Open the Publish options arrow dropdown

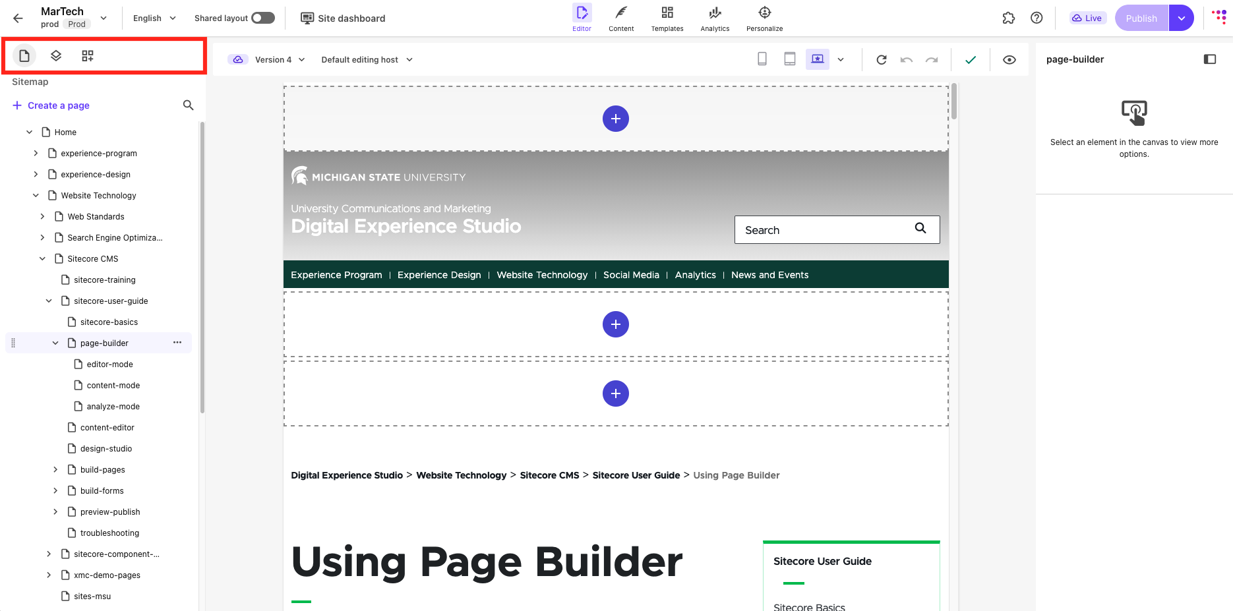point(1182,18)
